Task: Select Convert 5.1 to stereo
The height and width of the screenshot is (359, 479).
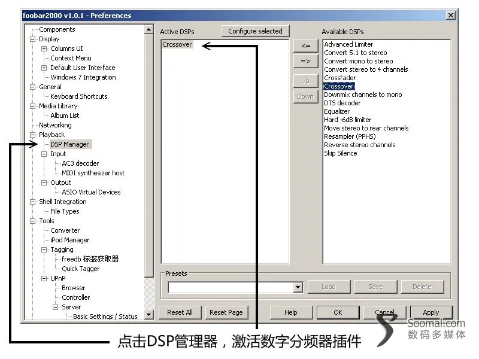Action: coord(356,53)
